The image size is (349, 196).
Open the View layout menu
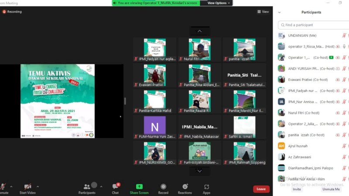[263, 12]
